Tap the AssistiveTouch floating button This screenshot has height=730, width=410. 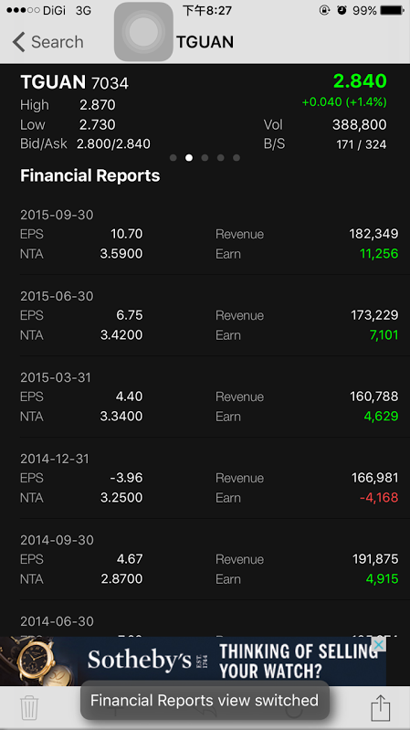(x=143, y=32)
